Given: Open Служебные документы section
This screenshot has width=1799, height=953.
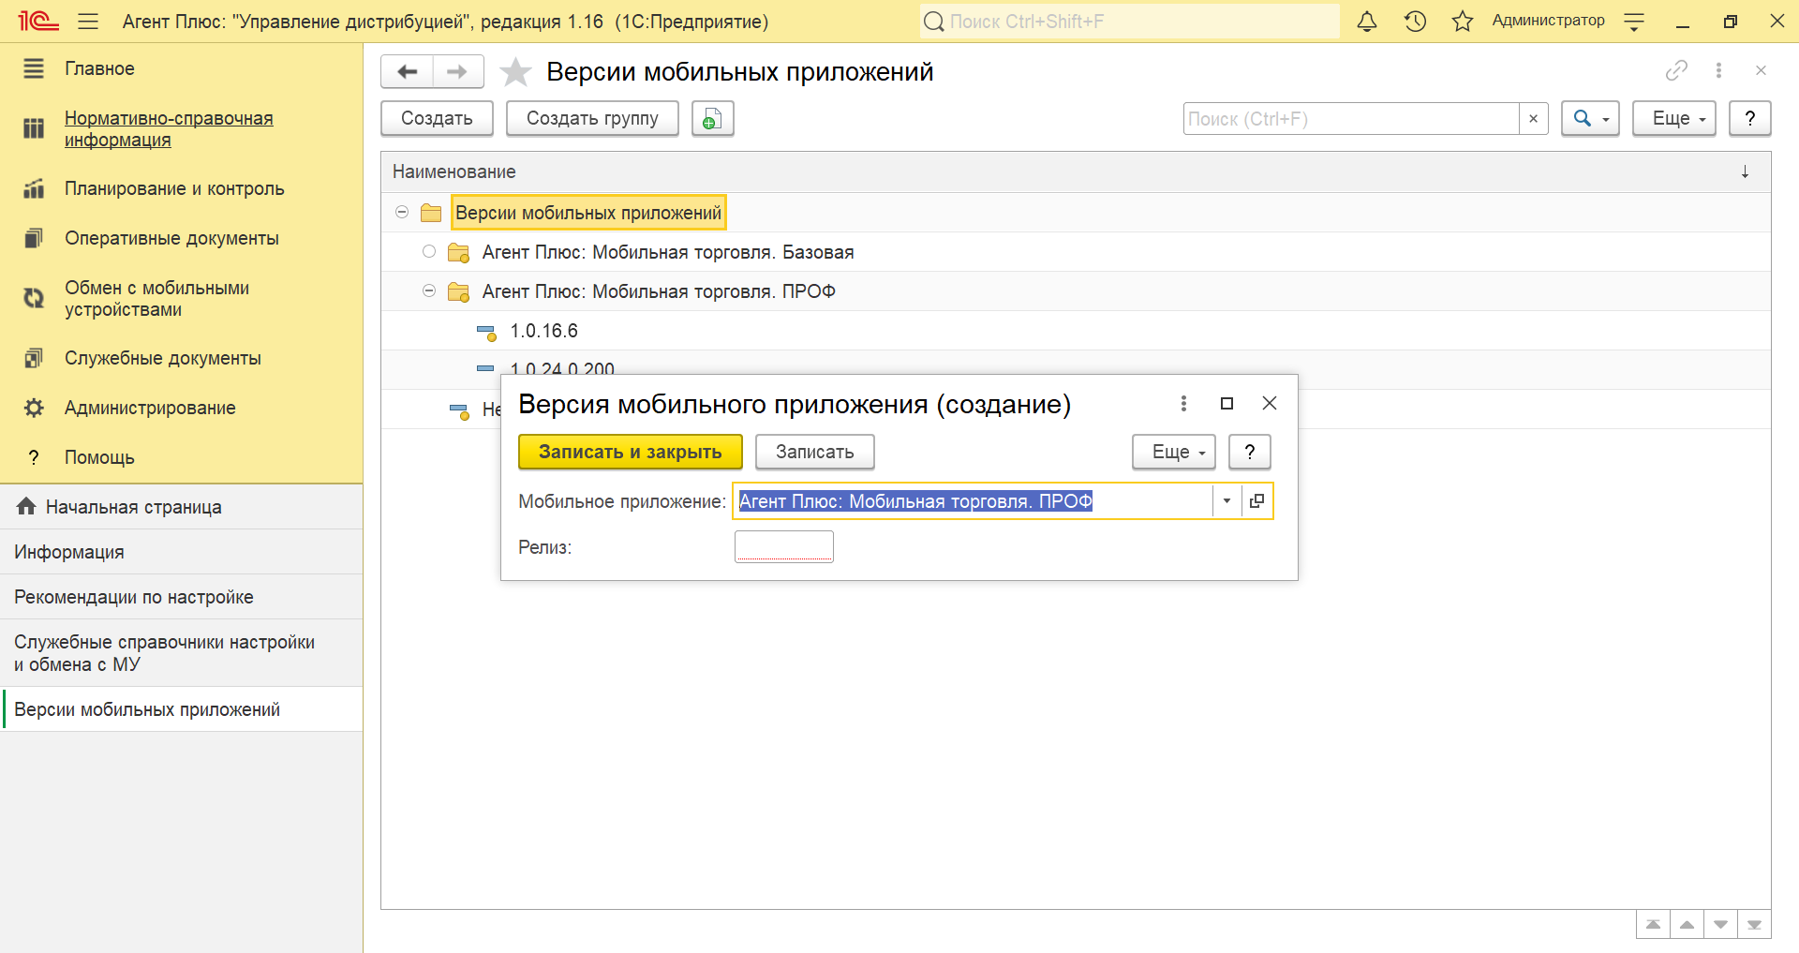Looking at the screenshot, I should (163, 358).
